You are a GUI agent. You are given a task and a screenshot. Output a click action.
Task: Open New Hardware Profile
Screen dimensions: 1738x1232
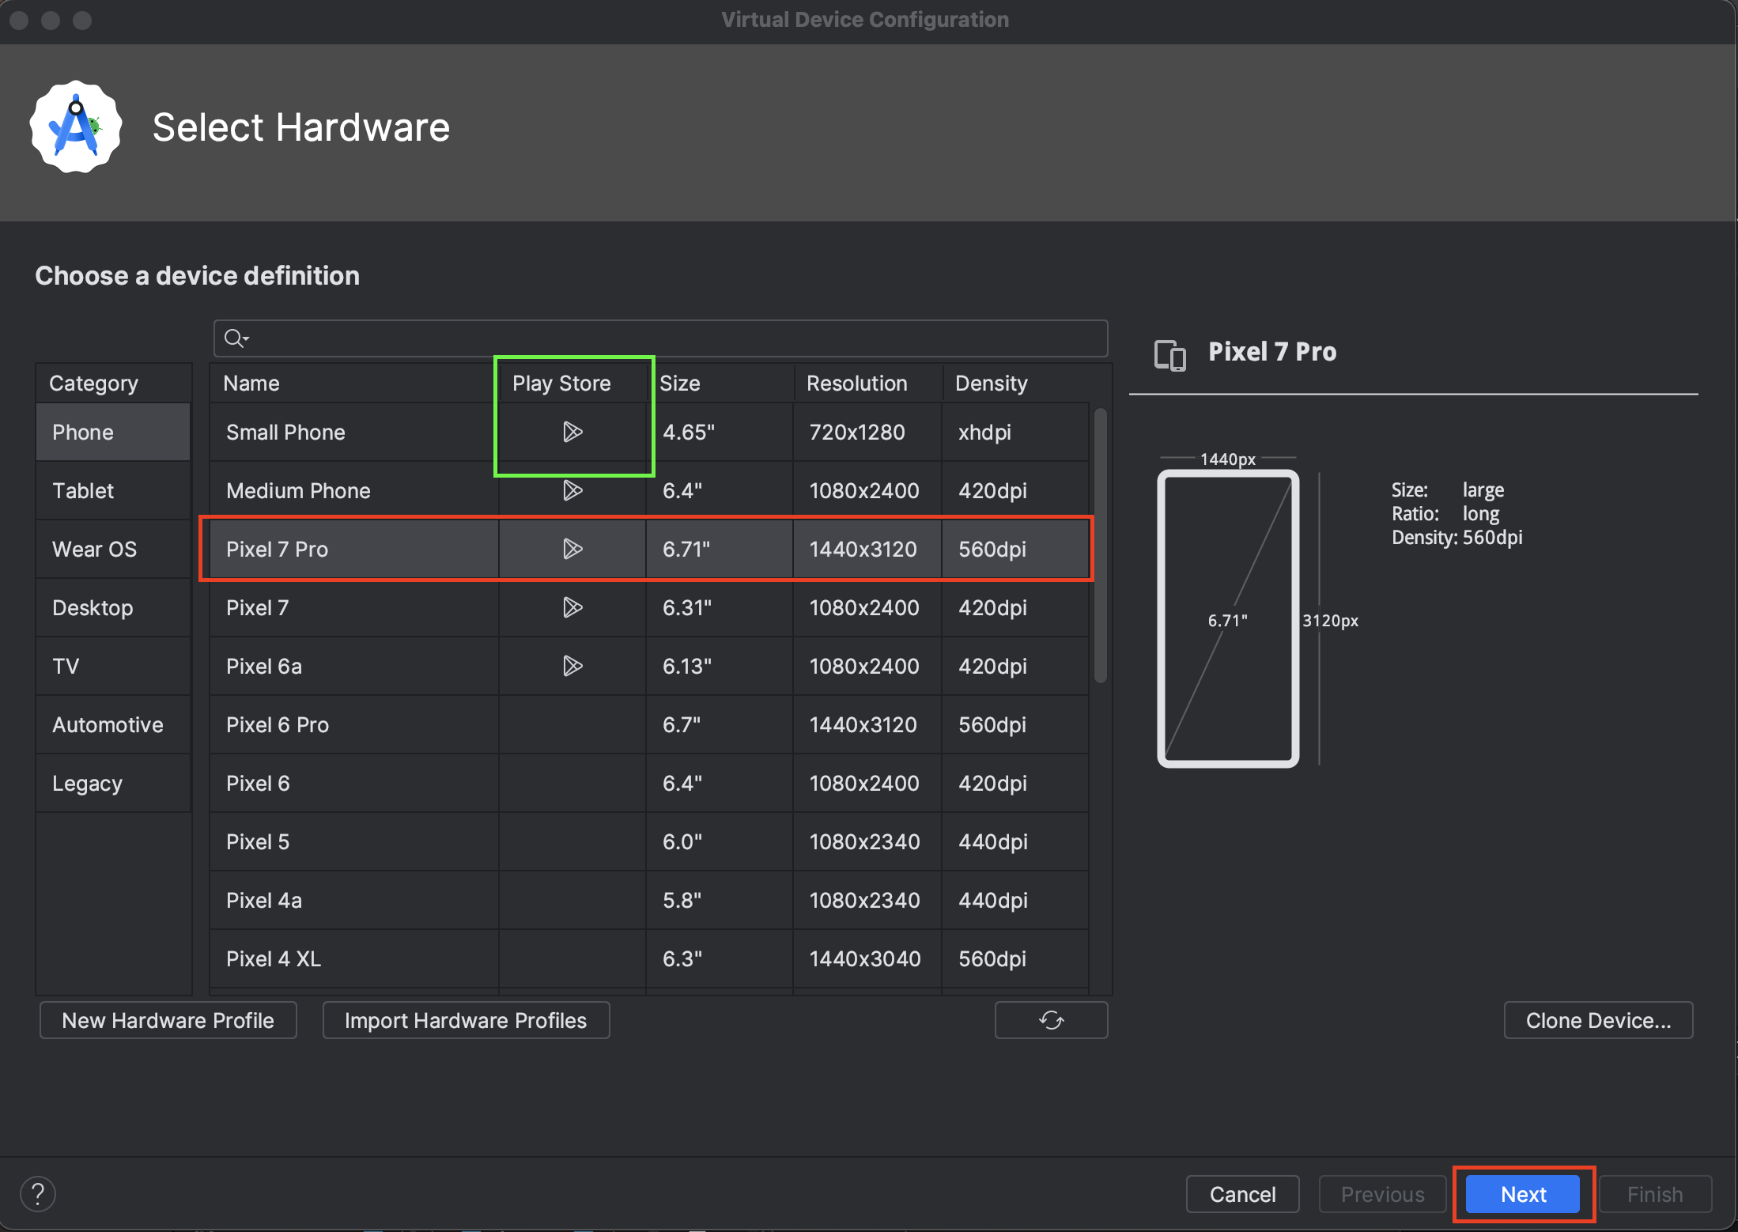pyautogui.click(x=168, y=1020)
